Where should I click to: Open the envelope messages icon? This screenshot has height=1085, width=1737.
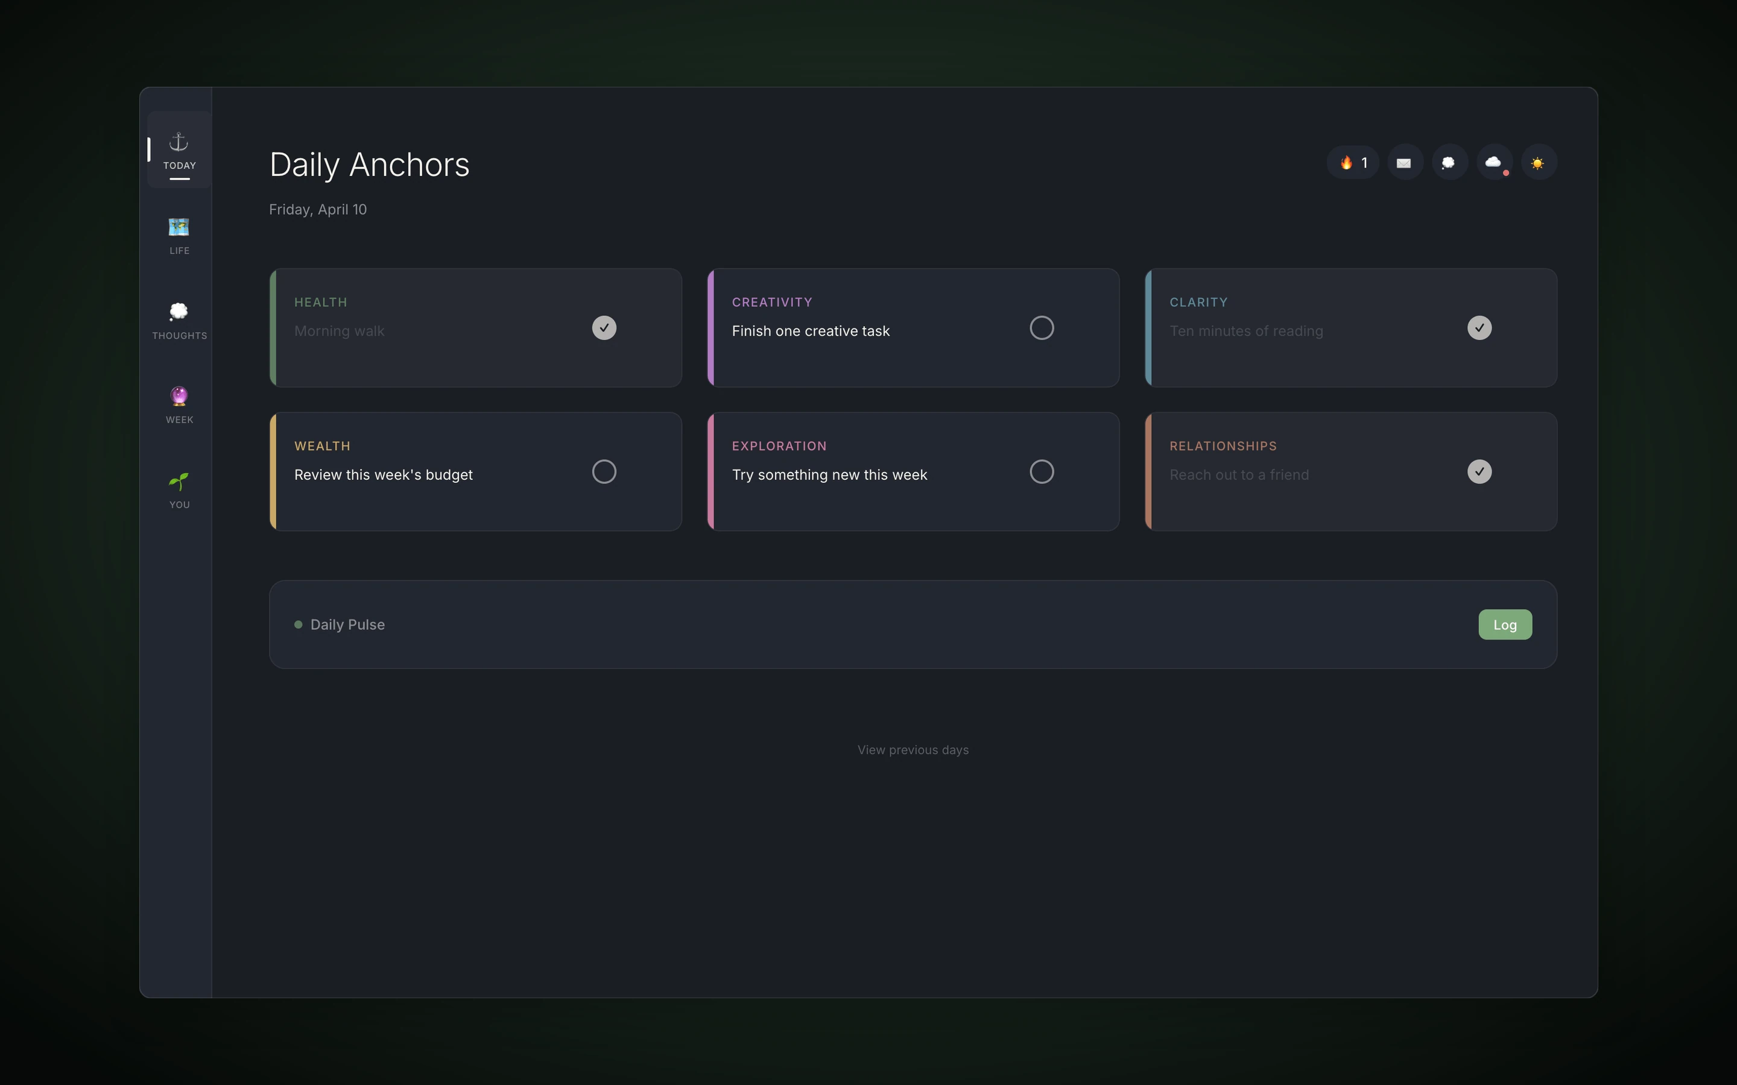pos(1405,162)
